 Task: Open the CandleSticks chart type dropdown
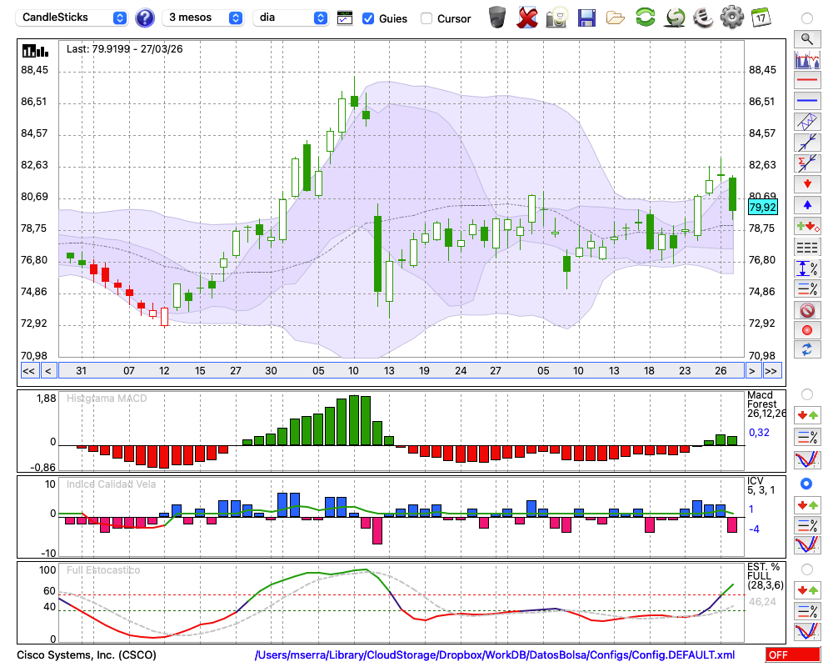tap(73, 18)
